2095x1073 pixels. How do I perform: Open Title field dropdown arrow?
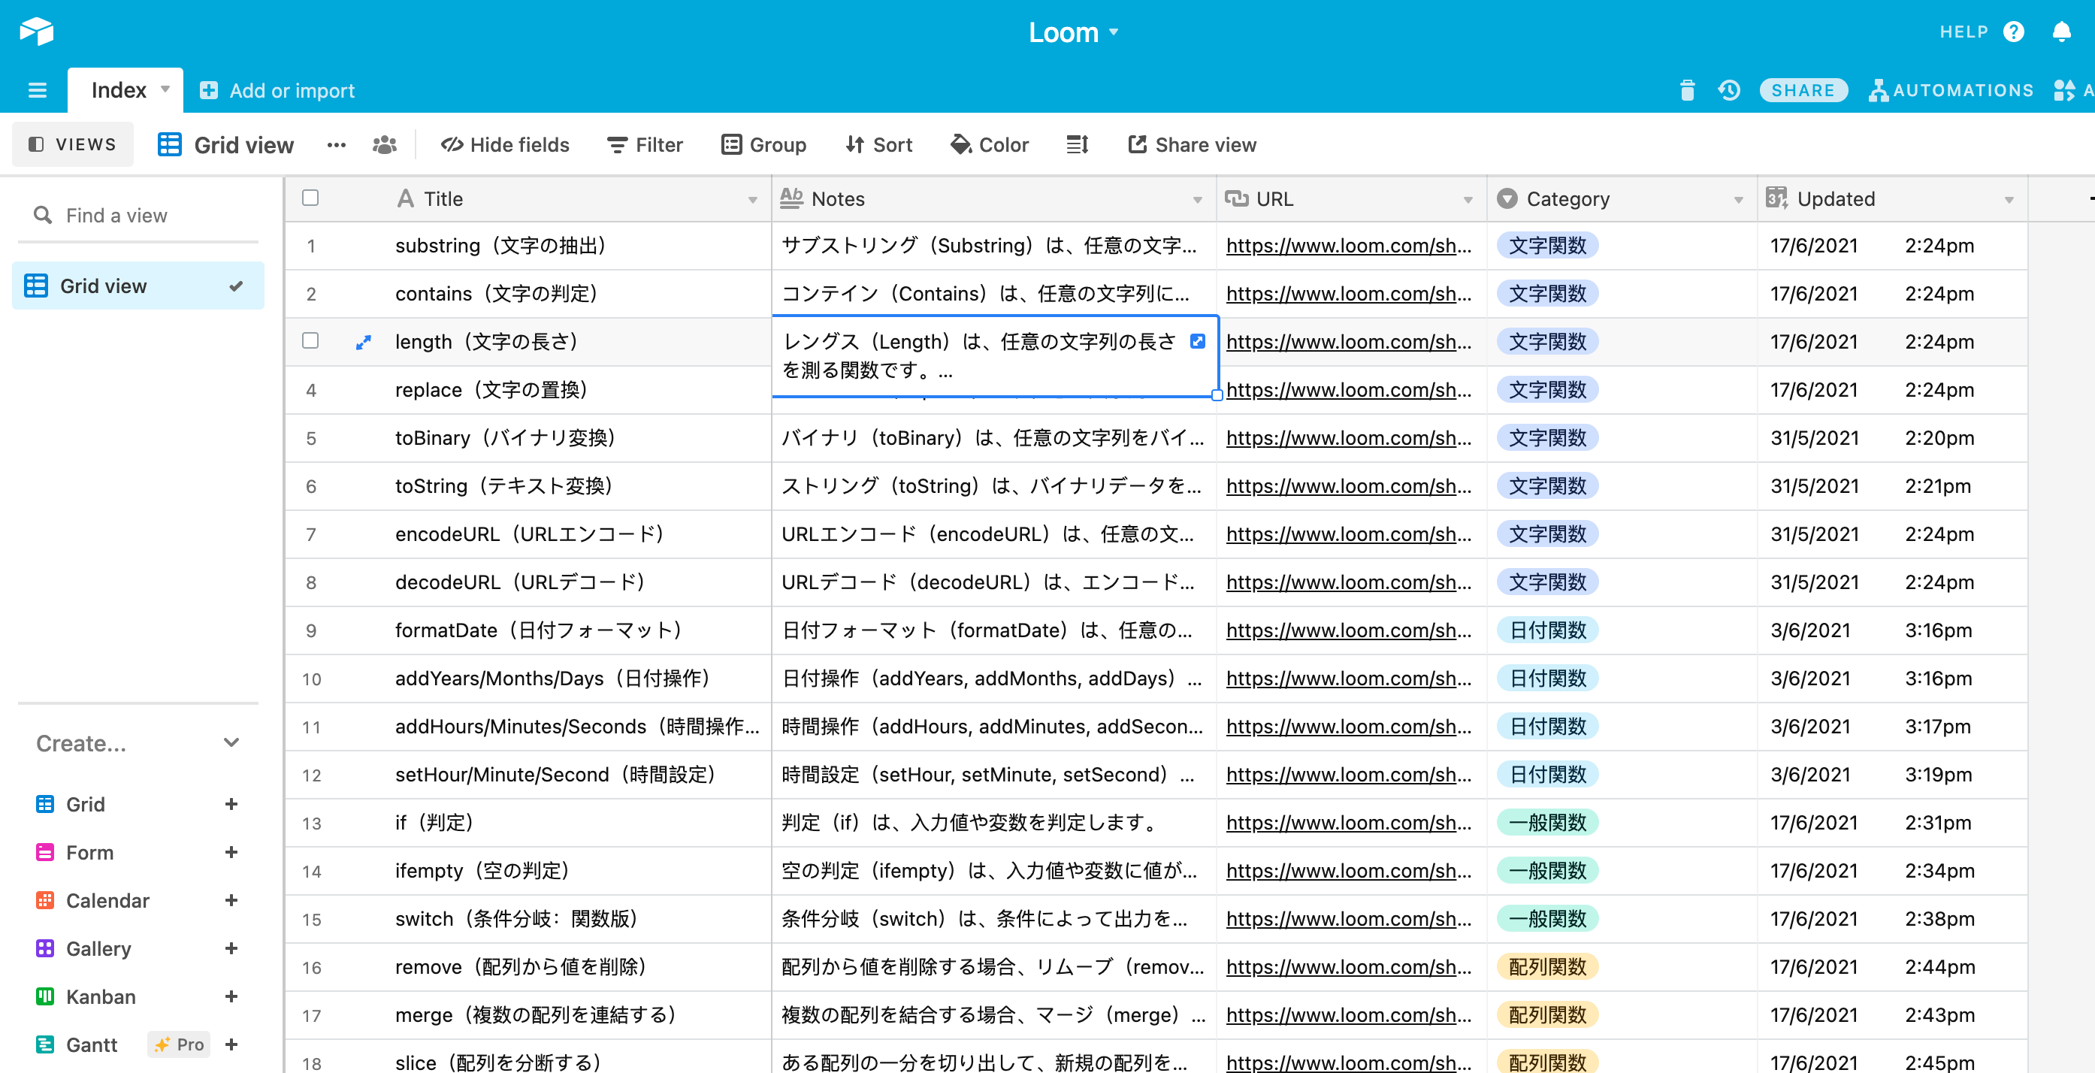752,200
